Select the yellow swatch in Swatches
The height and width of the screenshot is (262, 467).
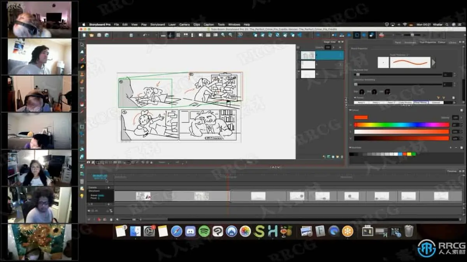click(410, 154)
